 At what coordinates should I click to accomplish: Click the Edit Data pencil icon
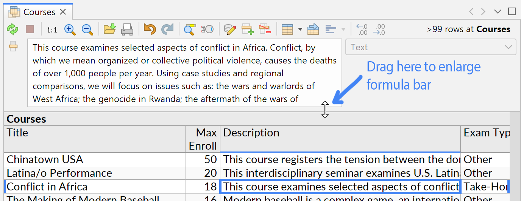230,29
